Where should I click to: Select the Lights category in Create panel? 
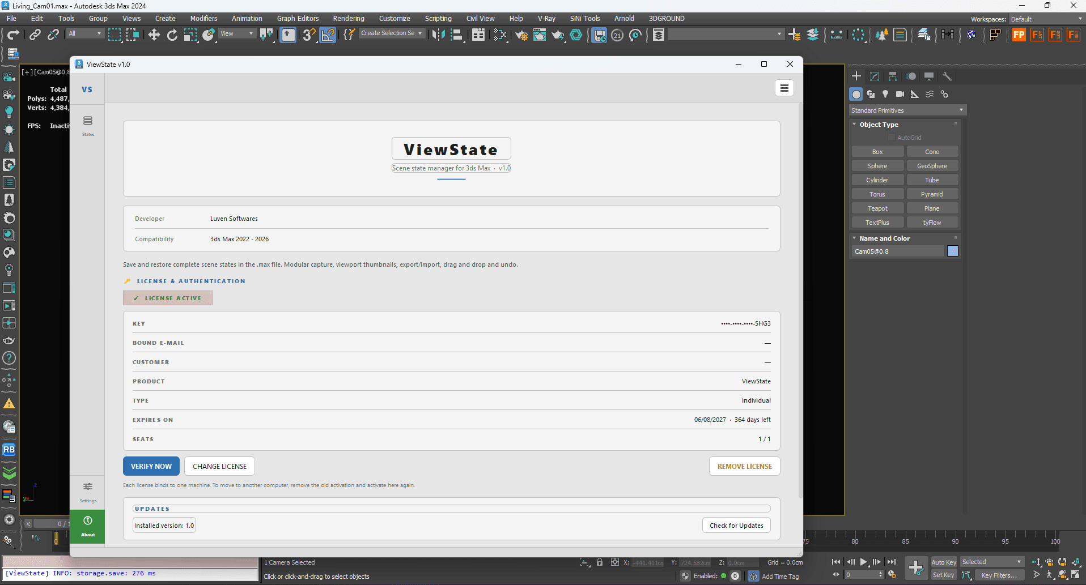tap(885, 94)
